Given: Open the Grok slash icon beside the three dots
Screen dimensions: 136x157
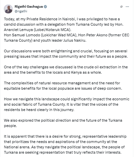Looking at the screenshot, I should click(121, 7).
